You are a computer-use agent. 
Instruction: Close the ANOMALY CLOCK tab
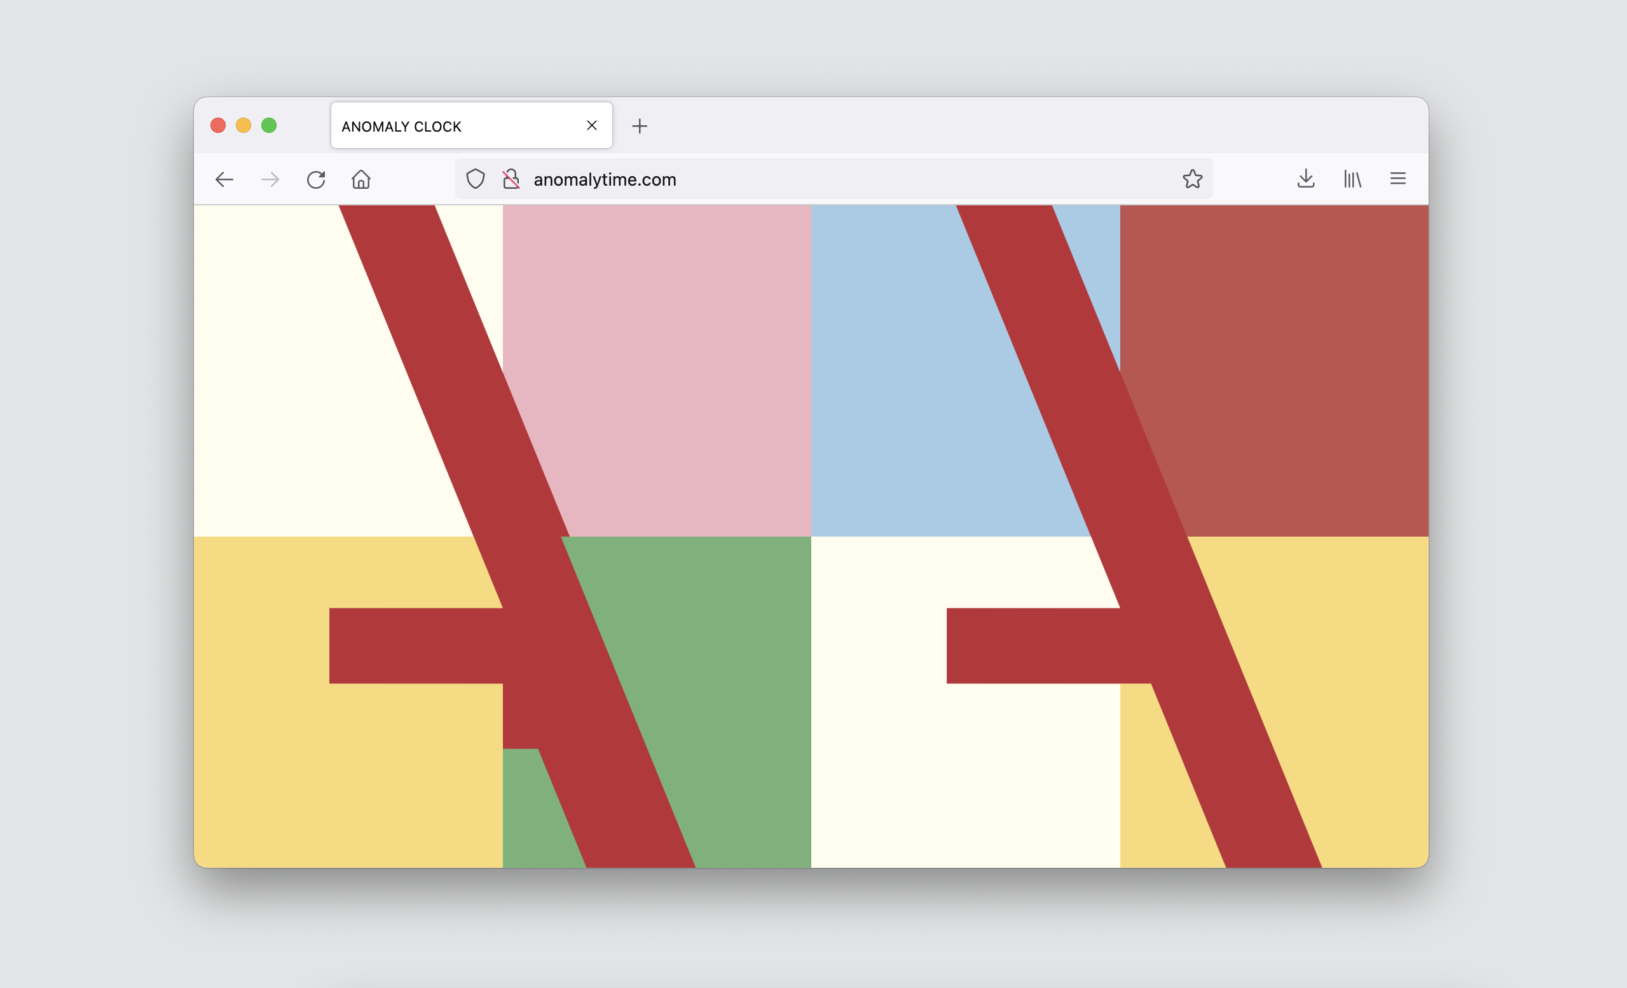[592, 125]
